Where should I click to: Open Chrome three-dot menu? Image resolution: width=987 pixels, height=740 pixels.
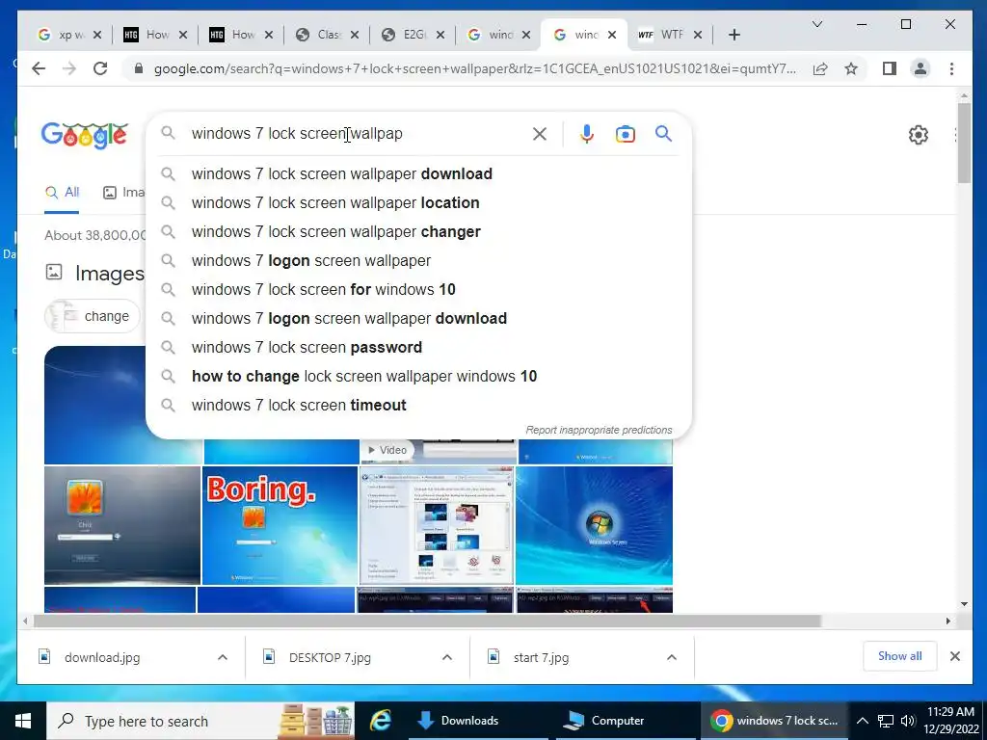click(951, 68)
